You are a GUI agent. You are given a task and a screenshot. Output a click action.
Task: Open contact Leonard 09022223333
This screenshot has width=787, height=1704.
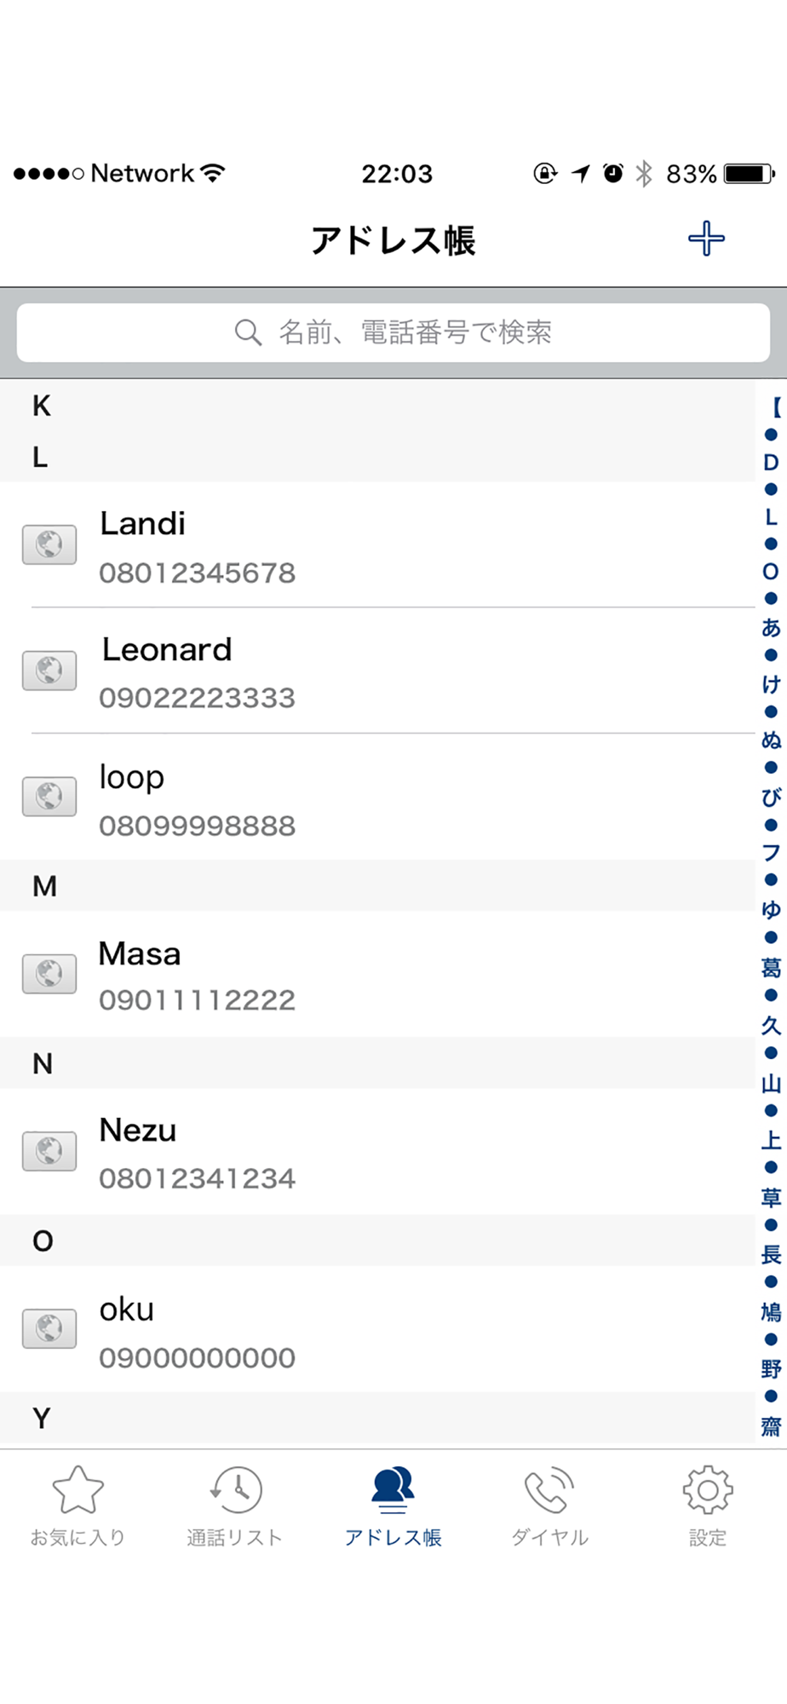click(x=377, y=671)
